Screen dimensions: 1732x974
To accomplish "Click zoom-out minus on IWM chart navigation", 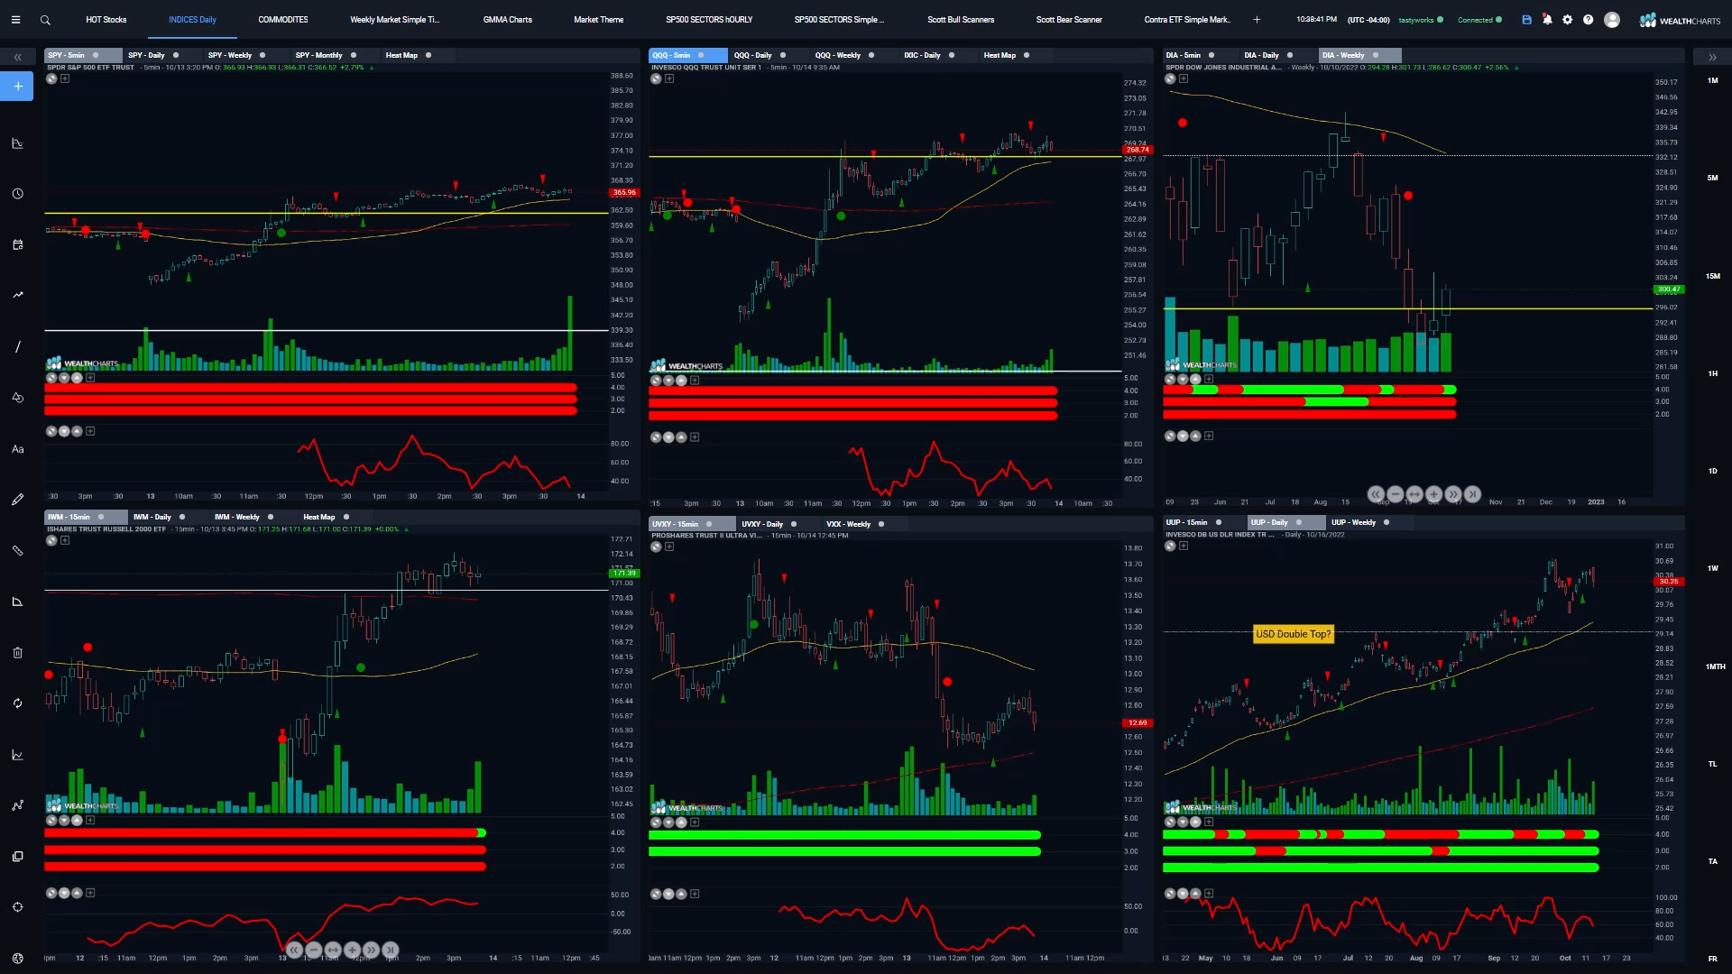I will pos(313,950).
